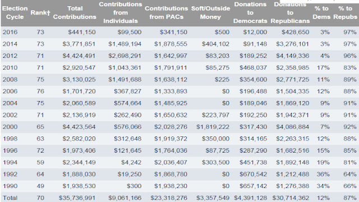This screenshot has height=202, width=359.
Task: Select the 1994 contributions from individuals $4,242 cell
Action: tap(131, 162)
